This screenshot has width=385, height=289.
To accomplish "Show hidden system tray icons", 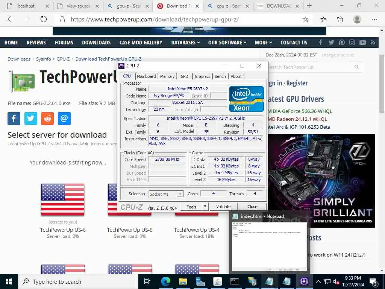I will 318,281.
